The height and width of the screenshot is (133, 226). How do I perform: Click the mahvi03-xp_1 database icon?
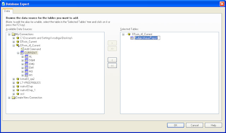(x=18, y=90)
